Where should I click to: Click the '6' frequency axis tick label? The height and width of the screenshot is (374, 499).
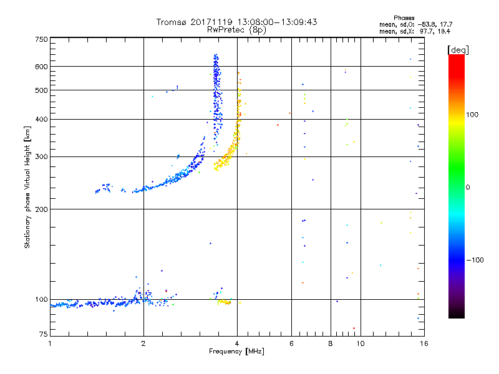(x=291, y=343)
